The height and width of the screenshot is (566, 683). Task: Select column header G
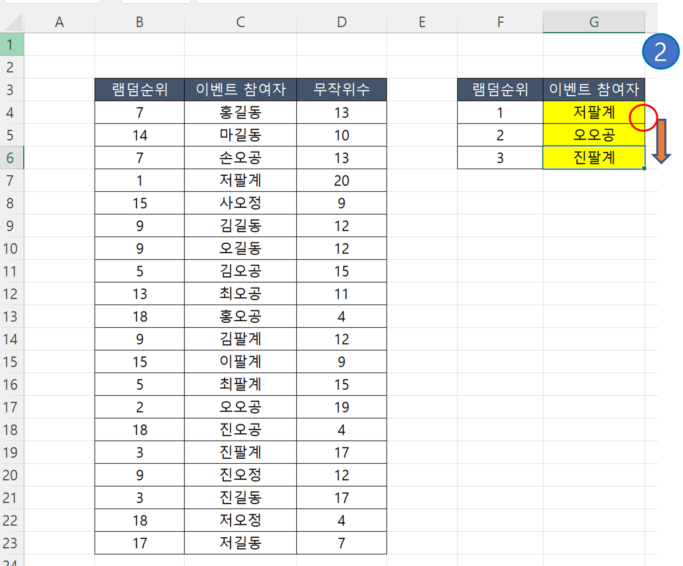[x=594, y=22]
